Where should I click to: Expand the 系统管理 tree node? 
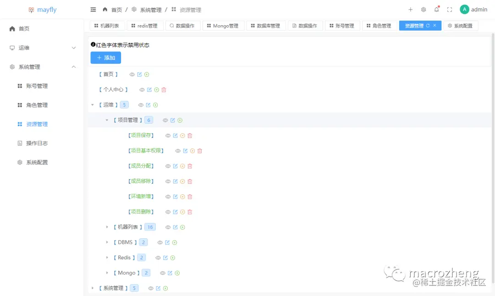pyautogui.click(x=93, y=288)
